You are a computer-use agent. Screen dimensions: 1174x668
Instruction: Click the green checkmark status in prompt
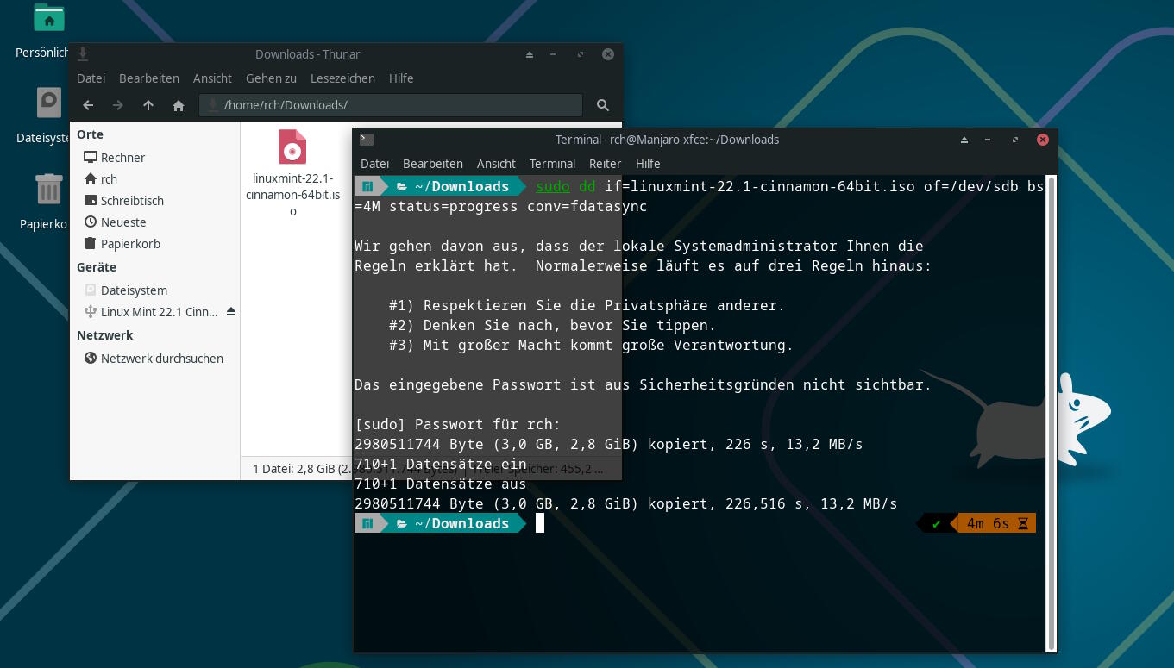coord(936,523)
